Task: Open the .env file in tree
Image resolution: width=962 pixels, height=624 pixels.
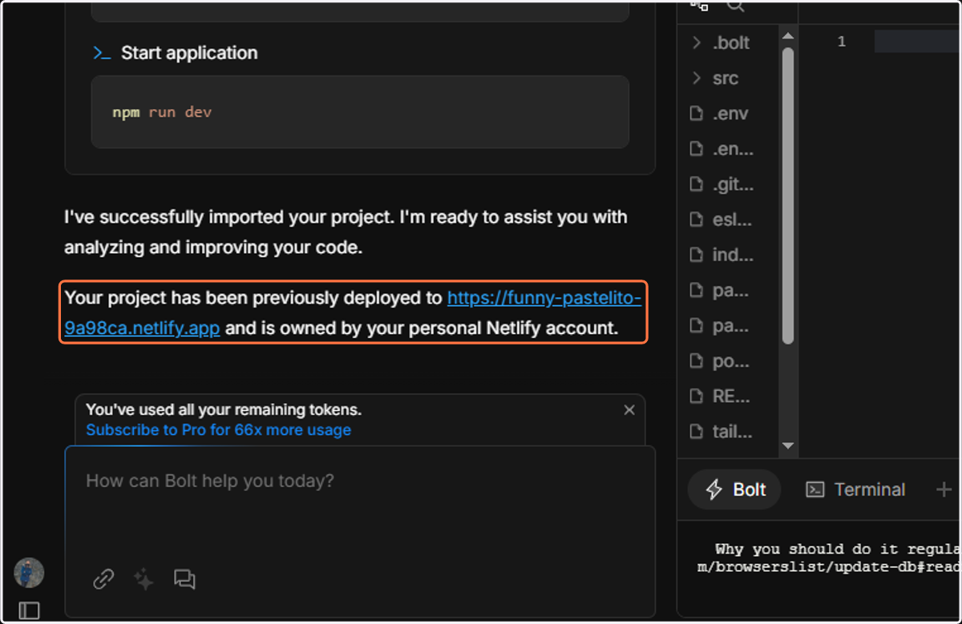Action: pyautogui.click(x=719, y=114)
